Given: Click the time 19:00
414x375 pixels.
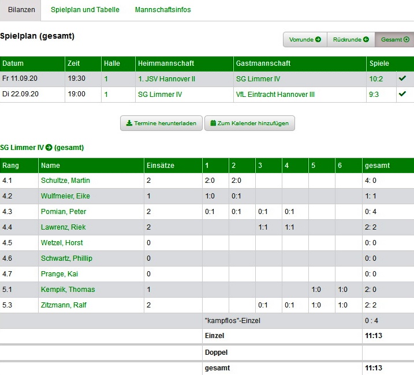Looking at the screenshot, I should pos(77,94).
